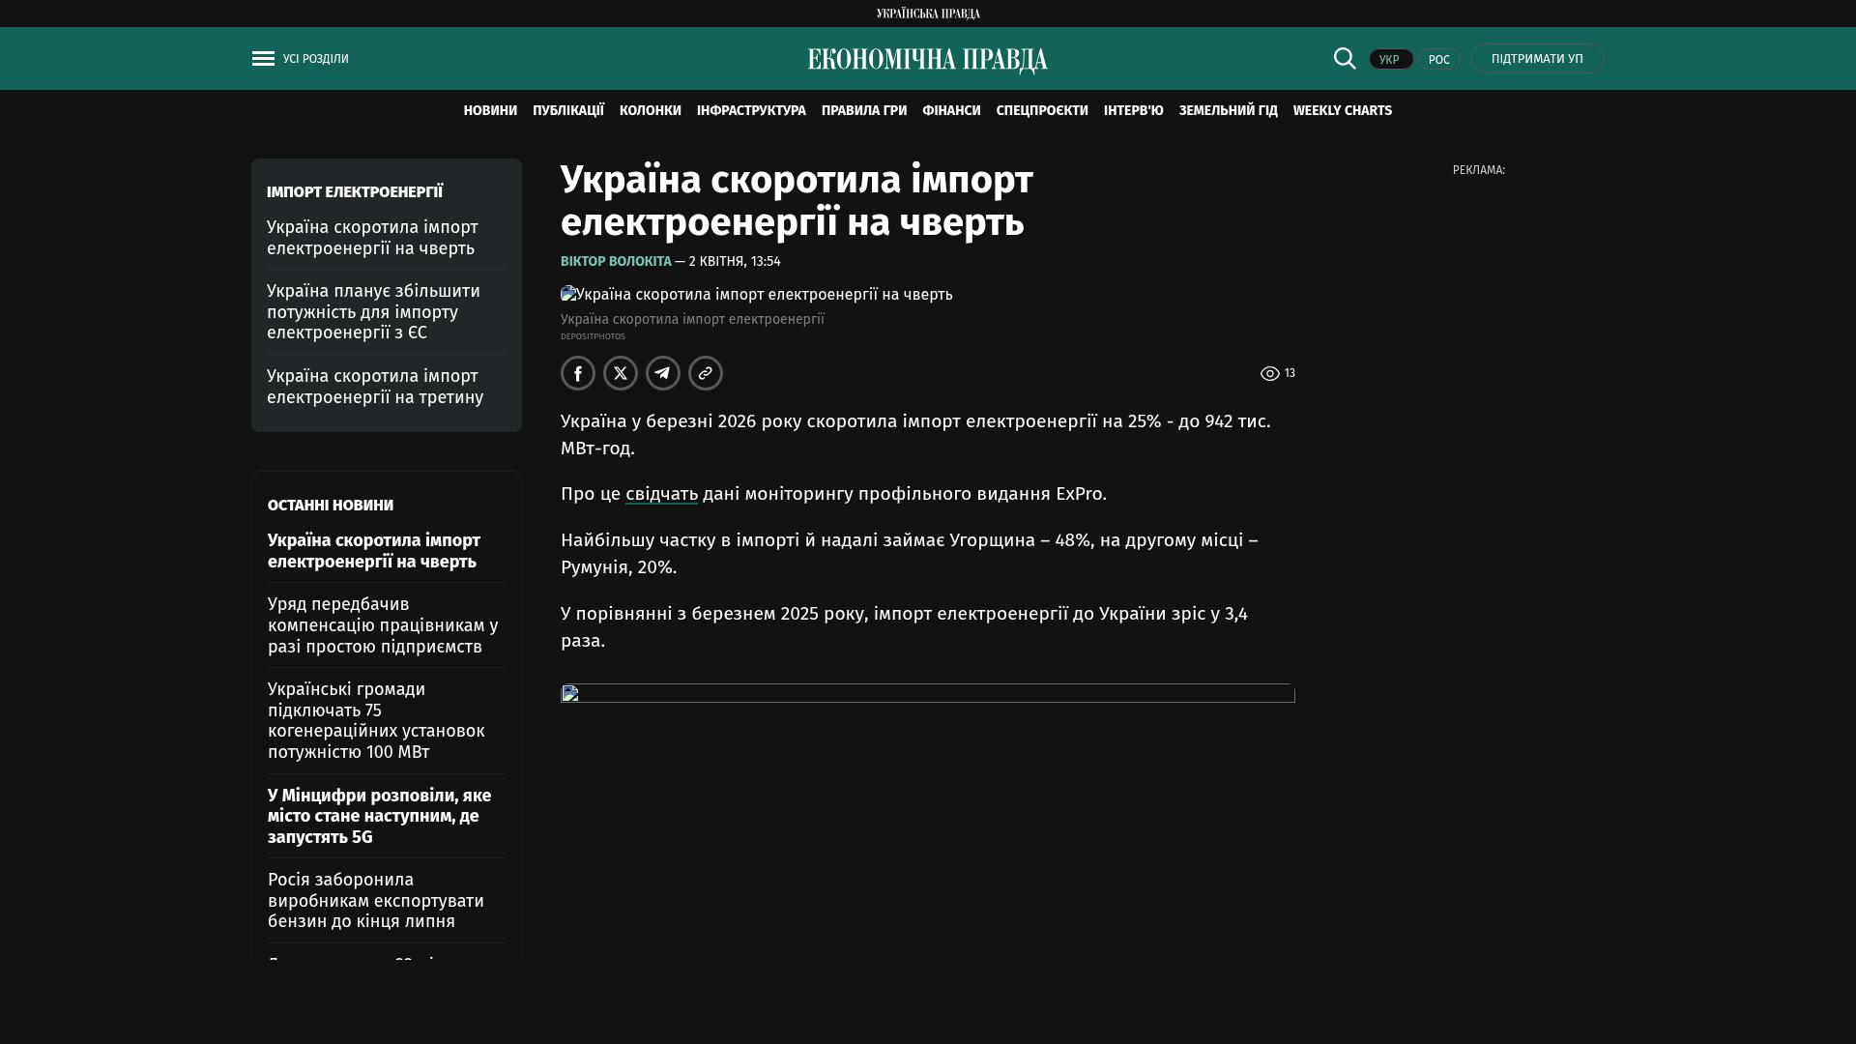Click the Підтримати УП button
This screenshot has height=1044, width=1856.
pyautogui.click(x=1537, y=59)
